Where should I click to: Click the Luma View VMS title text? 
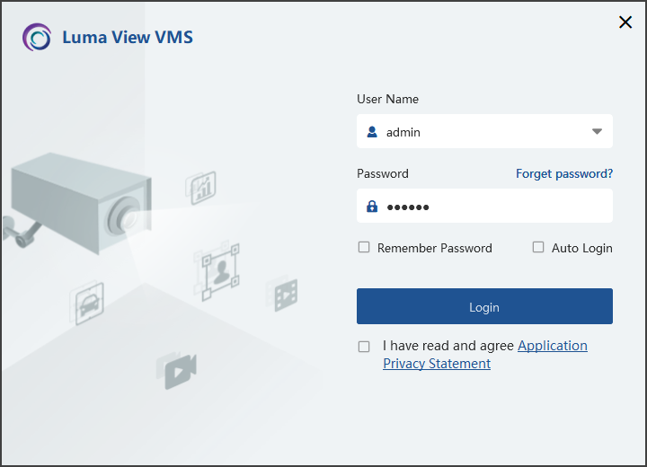(x=128, y=37)
